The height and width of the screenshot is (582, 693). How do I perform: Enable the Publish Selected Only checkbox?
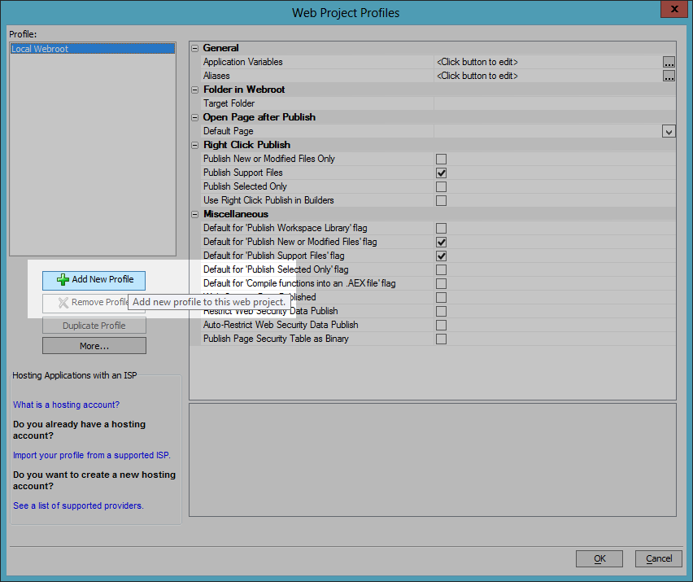441,186
